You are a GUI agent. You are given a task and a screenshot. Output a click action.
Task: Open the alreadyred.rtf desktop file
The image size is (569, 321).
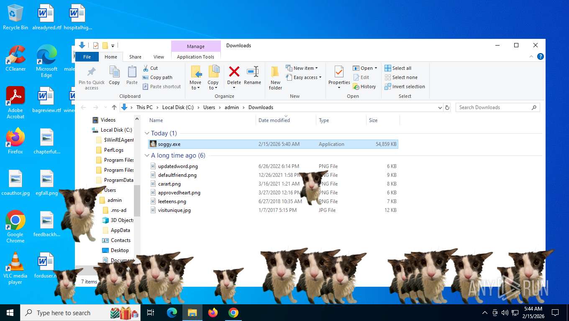click(x=47, y=17)
